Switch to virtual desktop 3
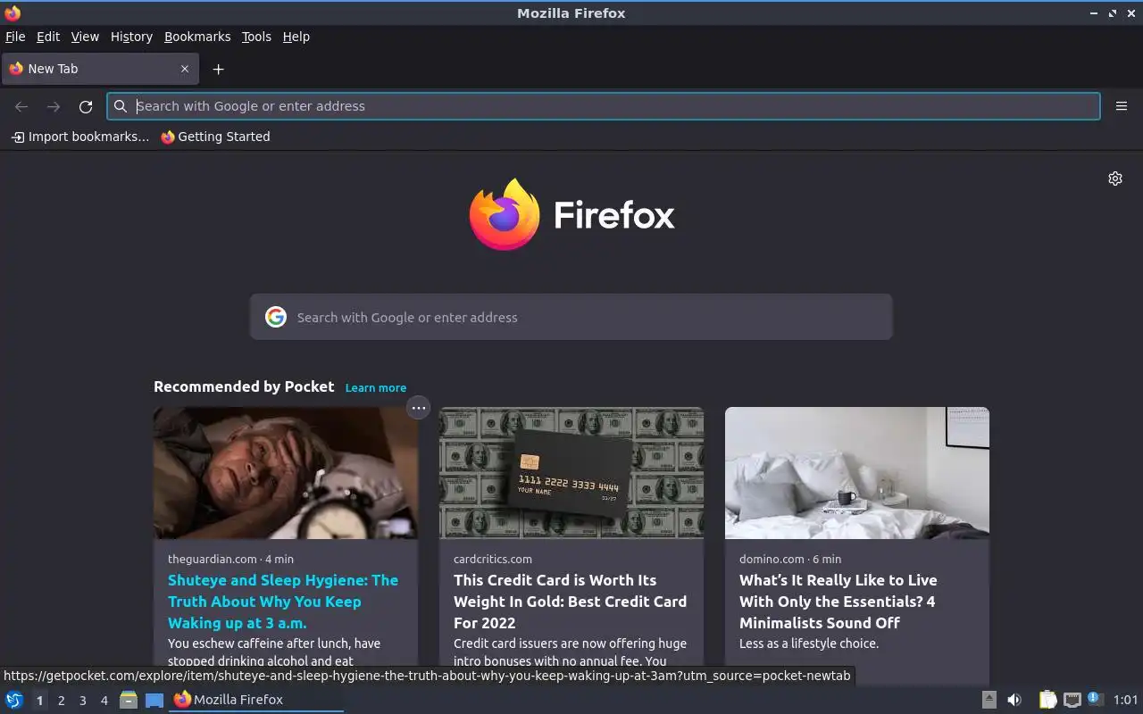 pos(82,701)
